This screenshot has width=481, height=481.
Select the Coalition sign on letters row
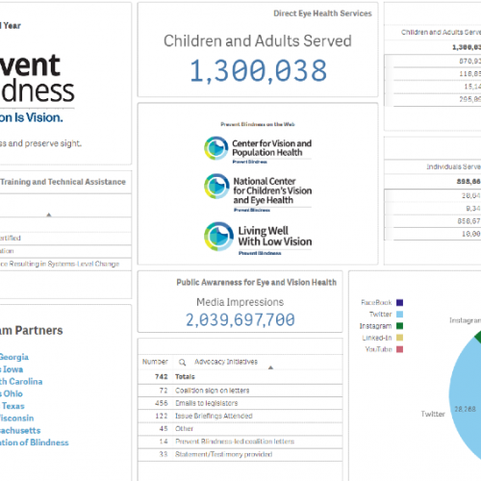click(x=240, y=391)
